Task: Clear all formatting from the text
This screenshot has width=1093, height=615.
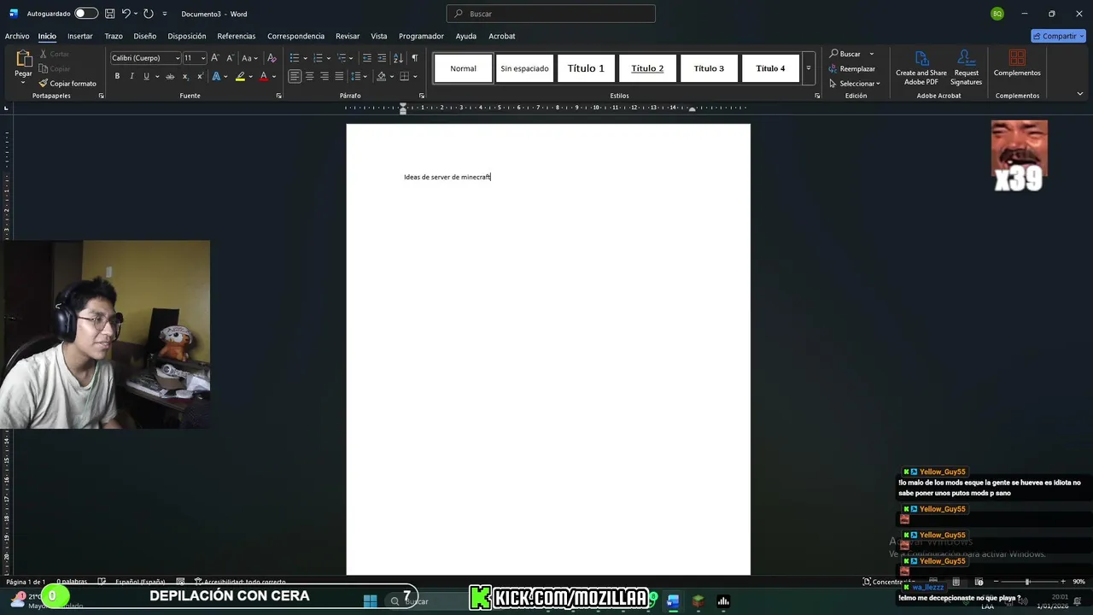Action: [272, 57]
